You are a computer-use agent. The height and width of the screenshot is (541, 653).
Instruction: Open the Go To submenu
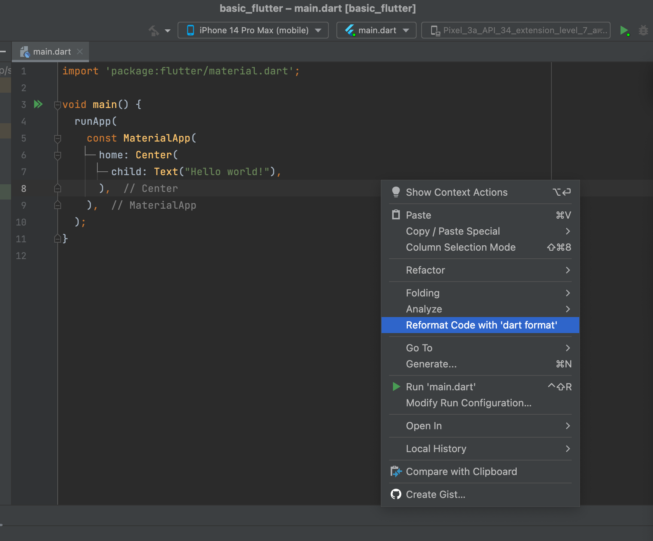[x=480, y=348]
